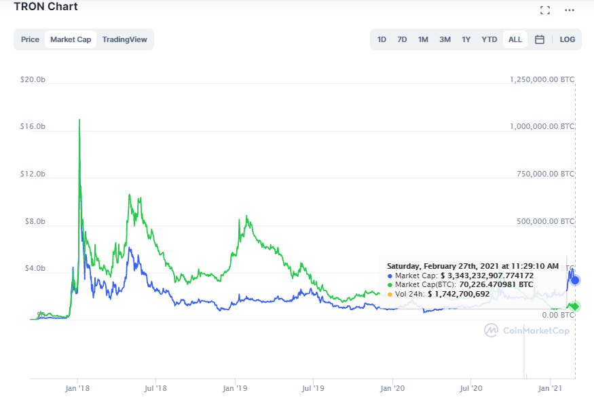Screen dimensions: 594x397
Task: Click the Jan '19 x-axis label
Action: coord(235,389)
